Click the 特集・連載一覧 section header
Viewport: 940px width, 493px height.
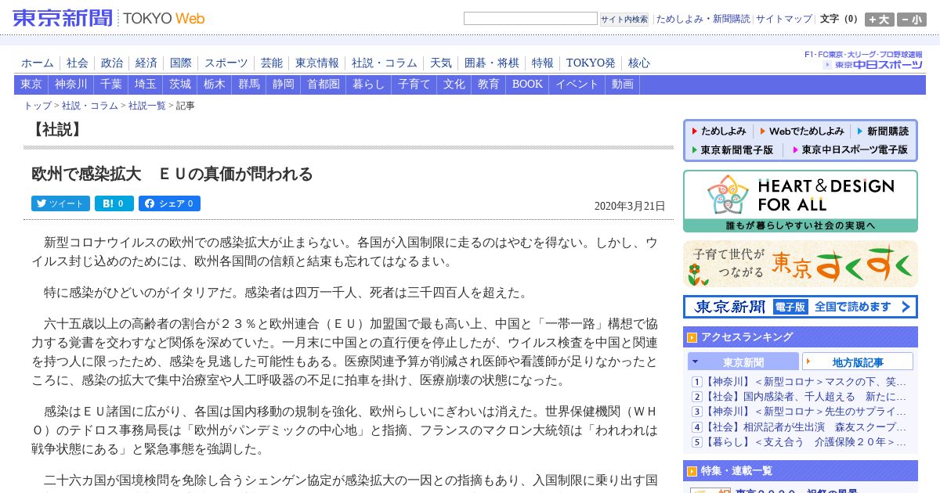point(801,470)
